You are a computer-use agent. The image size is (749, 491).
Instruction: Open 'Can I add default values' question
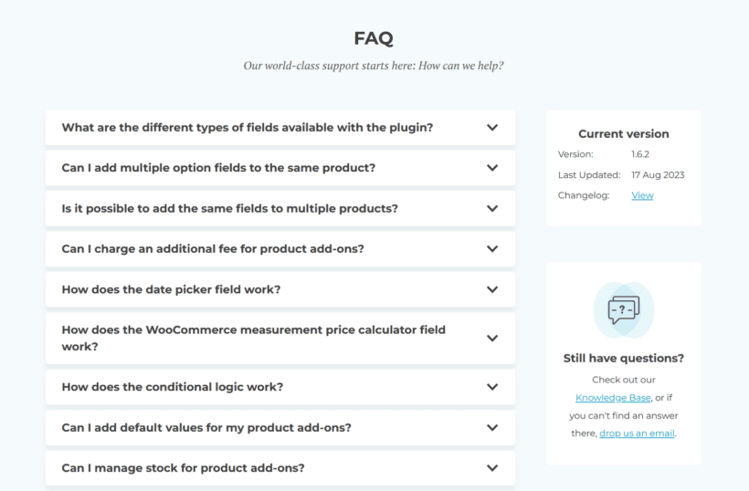(280, 427)
